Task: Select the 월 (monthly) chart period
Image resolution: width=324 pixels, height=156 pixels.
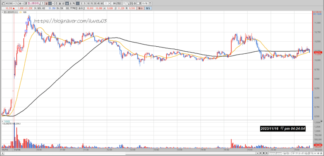Action: (60, 3)
